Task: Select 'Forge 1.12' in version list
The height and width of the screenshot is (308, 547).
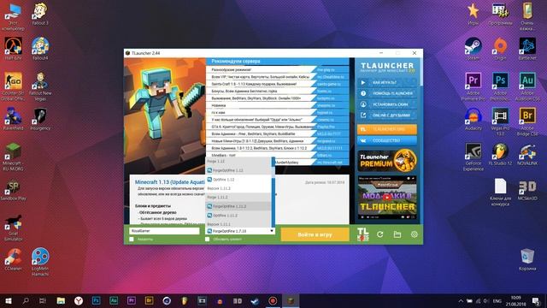Action: (238, 162)
